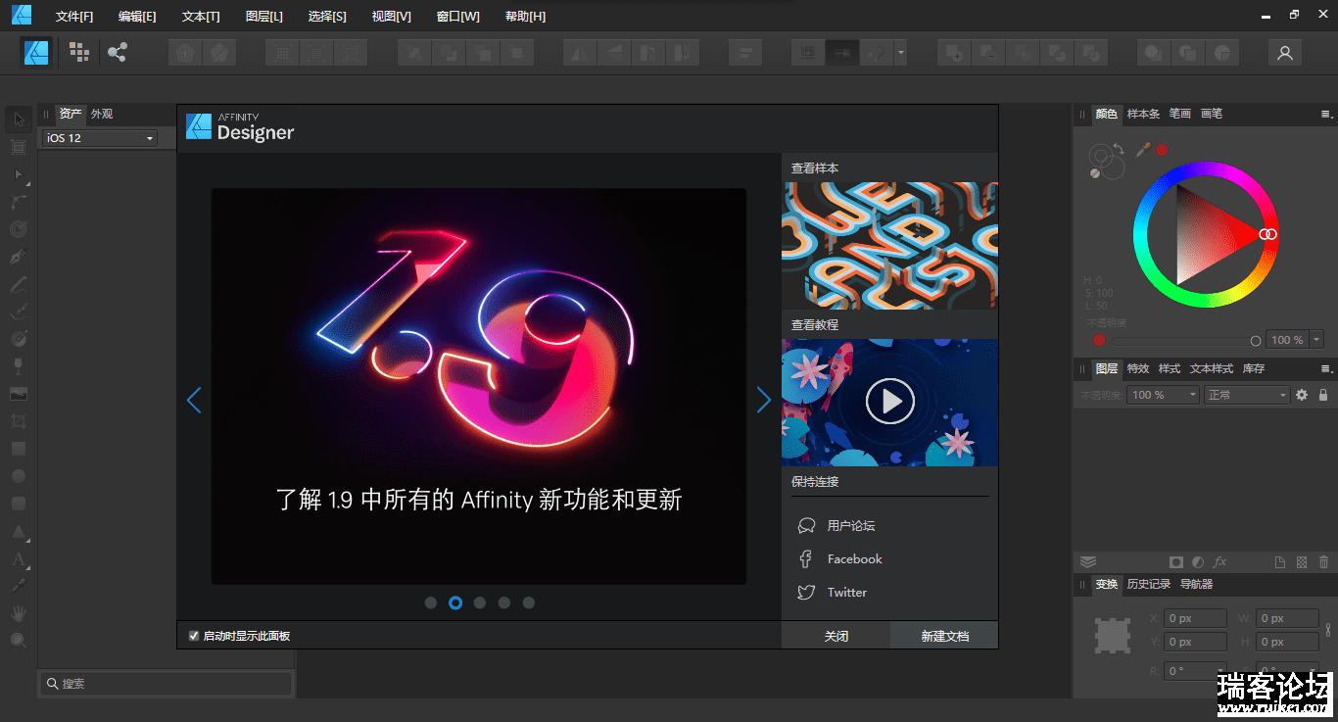Set no-fill via the none swatch circle
Viewport: 1338px width, 722px height.
point(1095,173)
